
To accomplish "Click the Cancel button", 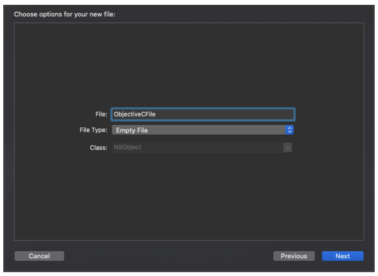I will tap(39, 256).
